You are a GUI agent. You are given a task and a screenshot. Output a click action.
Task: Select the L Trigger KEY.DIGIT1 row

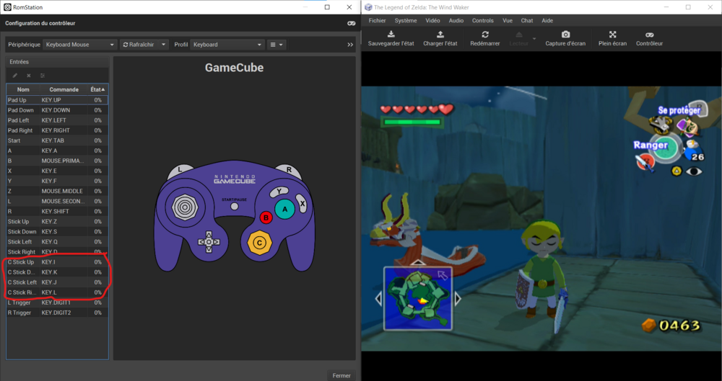(57, 302)
